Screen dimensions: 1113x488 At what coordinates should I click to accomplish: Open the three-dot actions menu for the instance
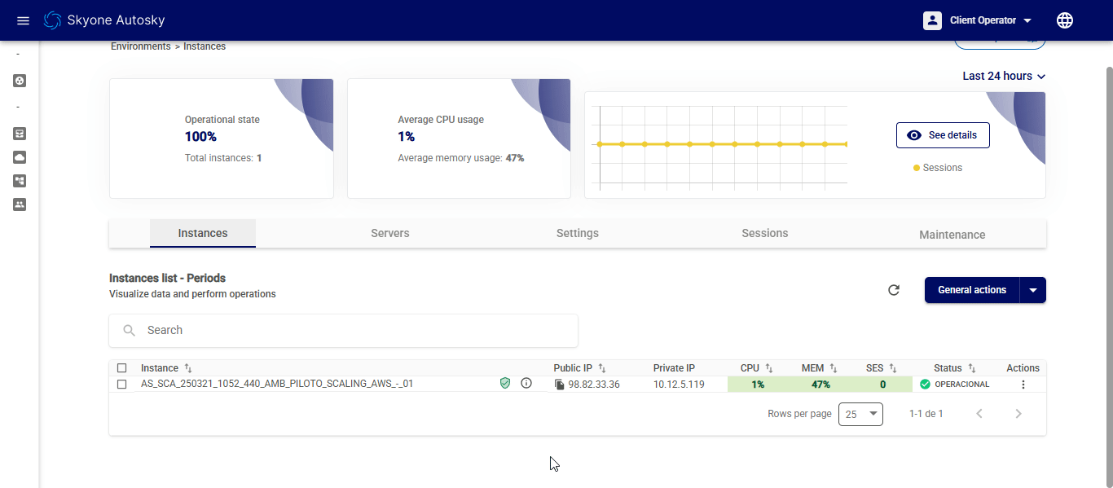coord(1023,385)
